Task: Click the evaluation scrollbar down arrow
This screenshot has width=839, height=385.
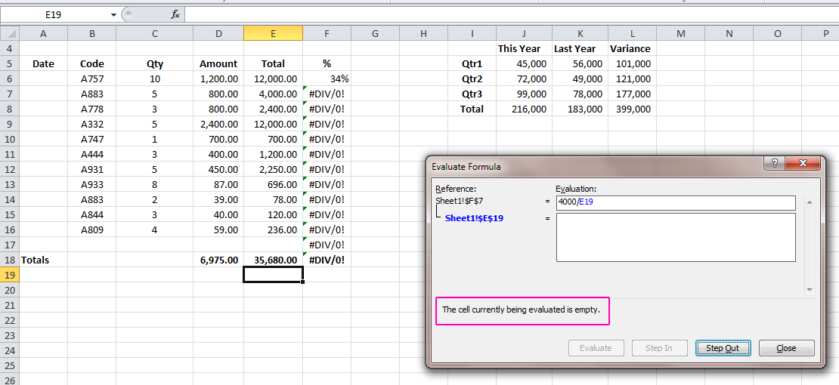Action: [x=810, y=290]
